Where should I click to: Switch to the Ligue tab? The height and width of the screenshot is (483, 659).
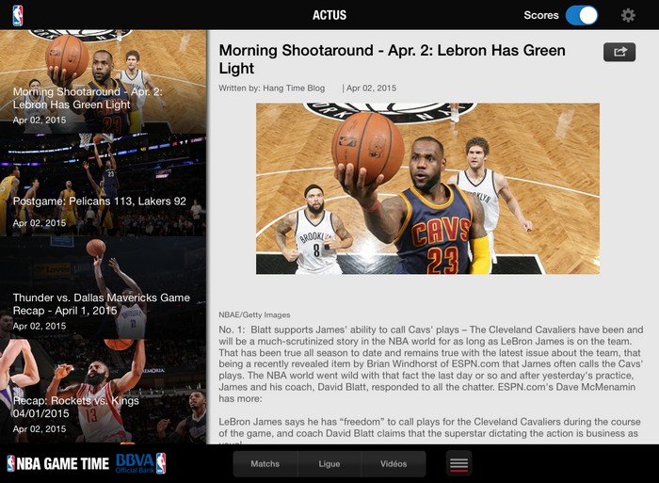point(329,463)
